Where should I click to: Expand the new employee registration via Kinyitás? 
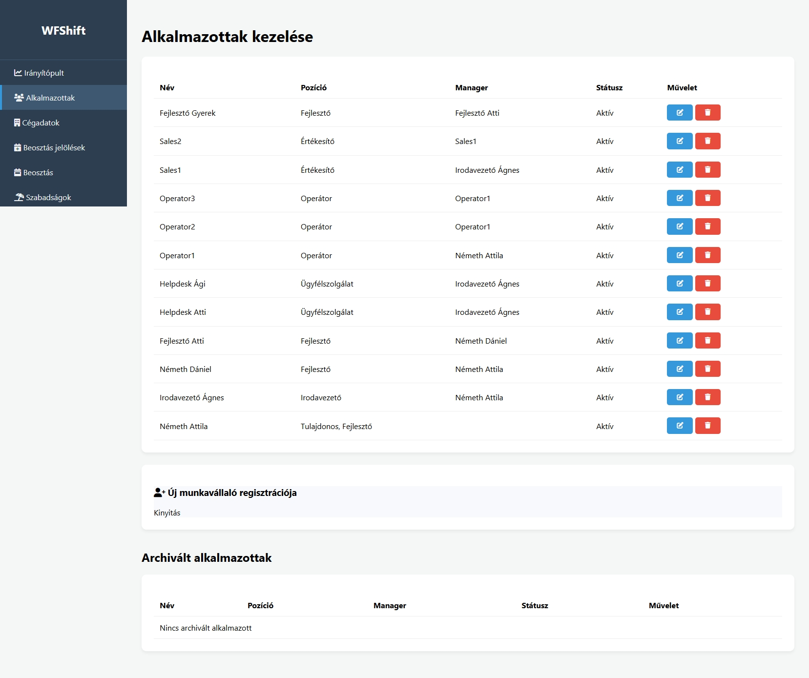(167, 513)
